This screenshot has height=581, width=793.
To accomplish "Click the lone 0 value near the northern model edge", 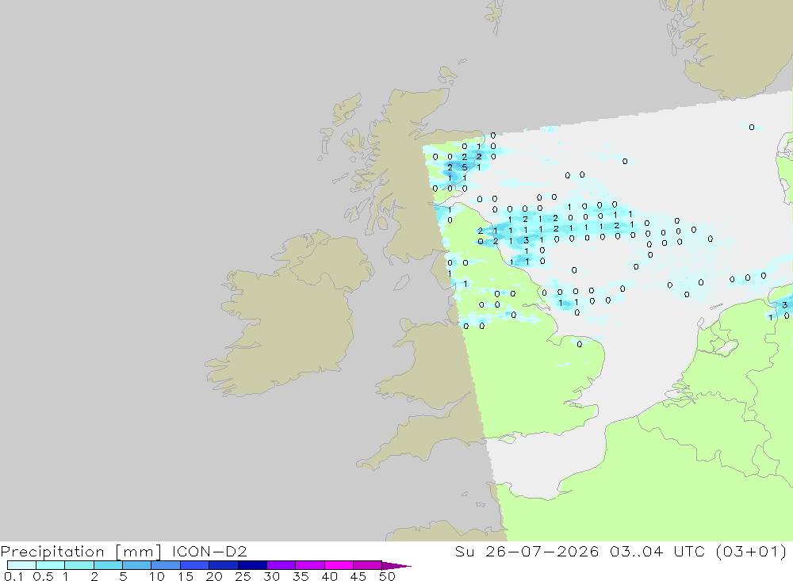I will pos(752,128).
